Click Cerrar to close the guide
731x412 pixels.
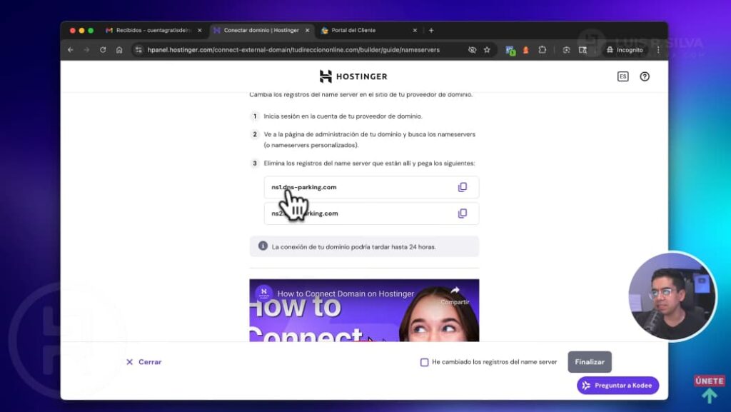[x=143, y=362]
